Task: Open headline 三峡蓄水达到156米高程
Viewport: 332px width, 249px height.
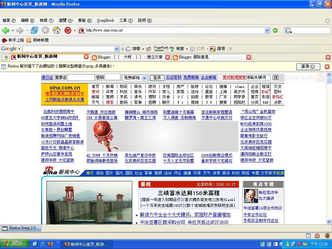Action: [189, 193]
